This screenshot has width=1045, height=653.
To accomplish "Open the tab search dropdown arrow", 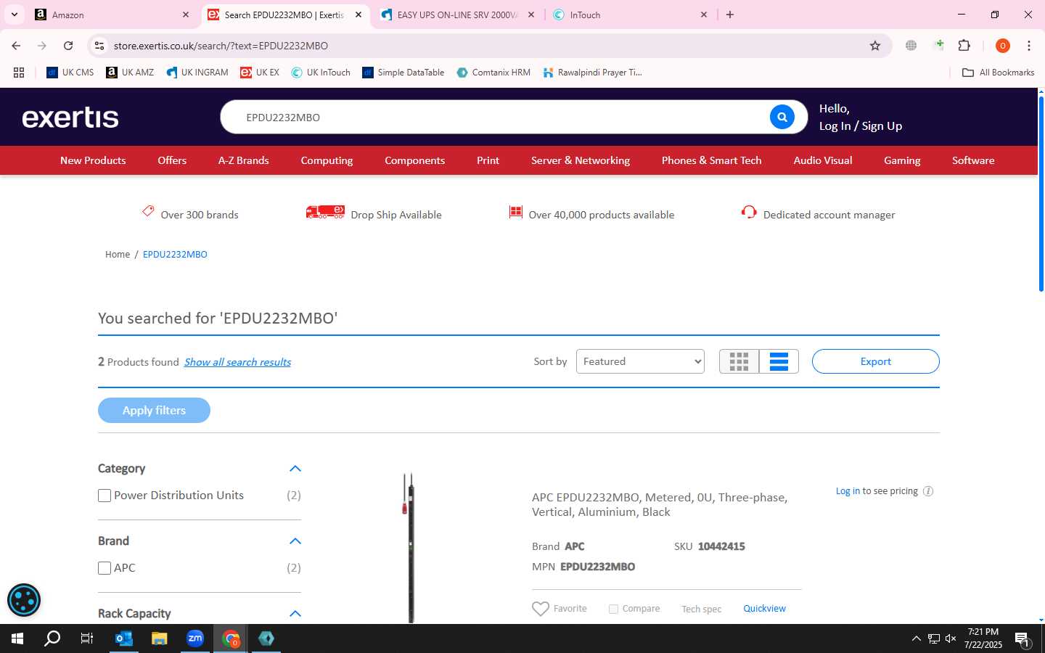I will 14,15.
